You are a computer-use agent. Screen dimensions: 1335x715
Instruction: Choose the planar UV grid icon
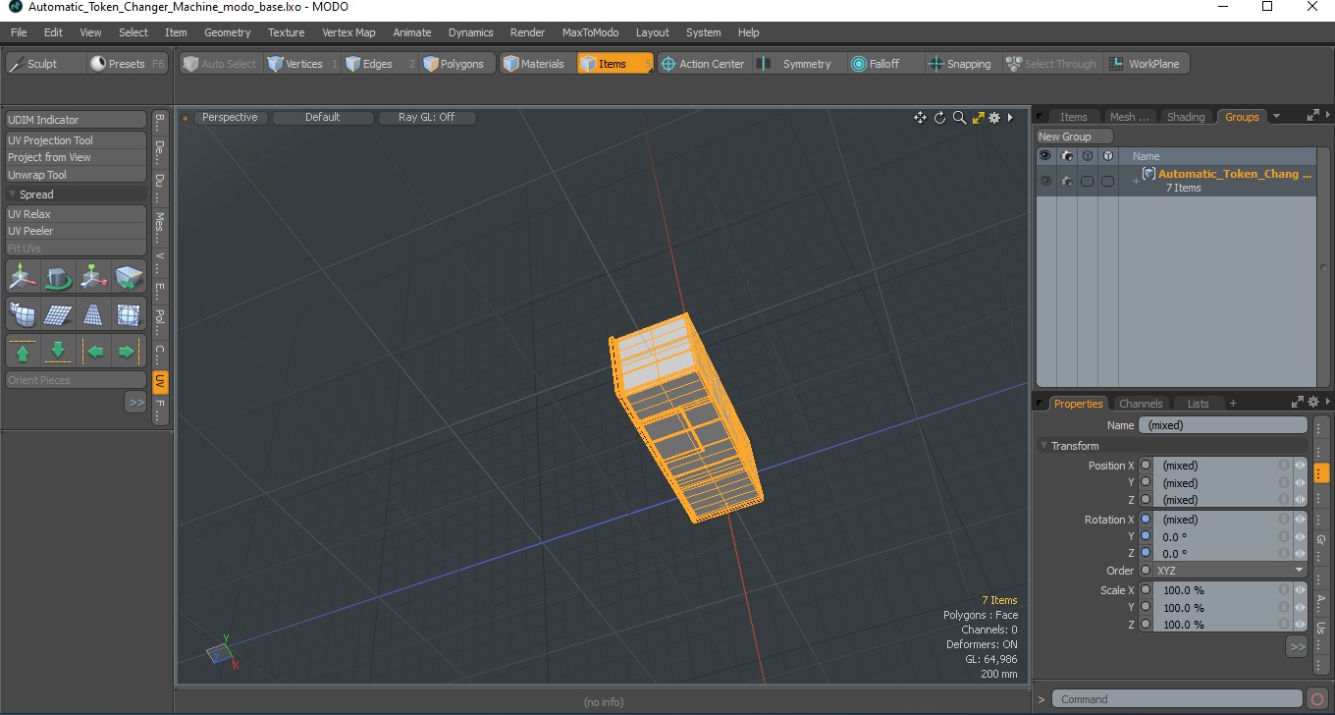[58, 314]
